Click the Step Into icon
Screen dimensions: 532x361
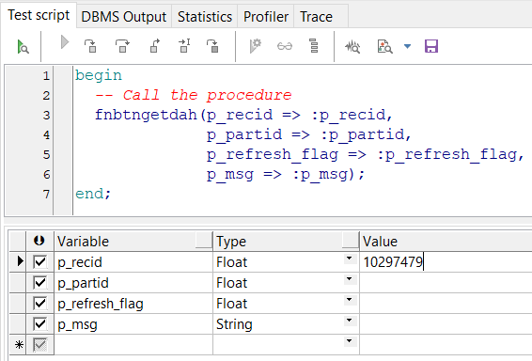[90, 46]
